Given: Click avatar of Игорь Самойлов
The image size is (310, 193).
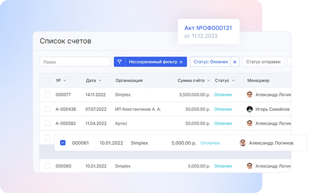Looking at the screenshot, I should (x=249, y=109).
